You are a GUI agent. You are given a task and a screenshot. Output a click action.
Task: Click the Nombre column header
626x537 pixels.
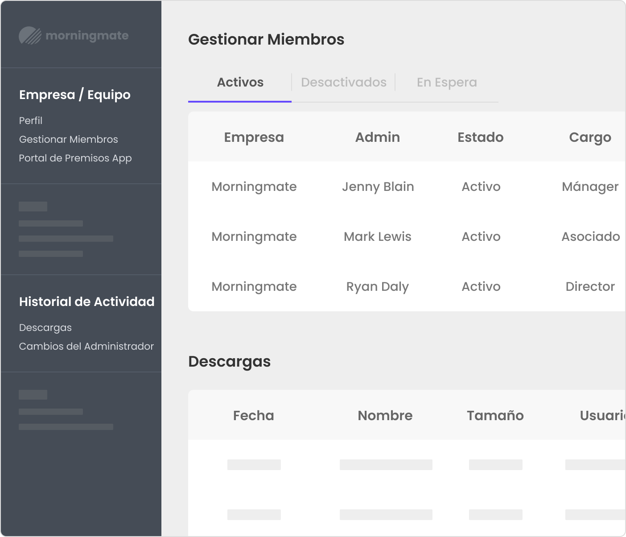385,416
